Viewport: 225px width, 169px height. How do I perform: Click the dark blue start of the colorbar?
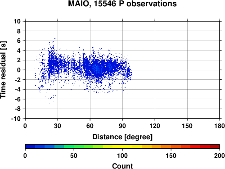click(x=30, y=146)
